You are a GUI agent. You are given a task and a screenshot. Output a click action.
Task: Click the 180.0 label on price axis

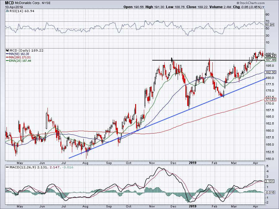[x=270, y=78]
